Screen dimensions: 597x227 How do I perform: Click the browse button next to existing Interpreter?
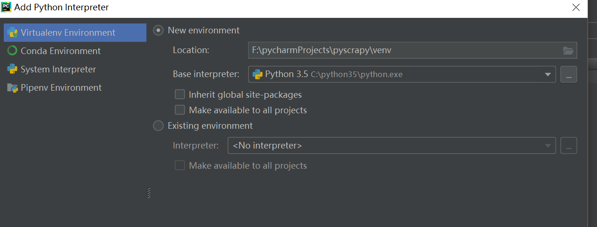click(x=569, y=146)
